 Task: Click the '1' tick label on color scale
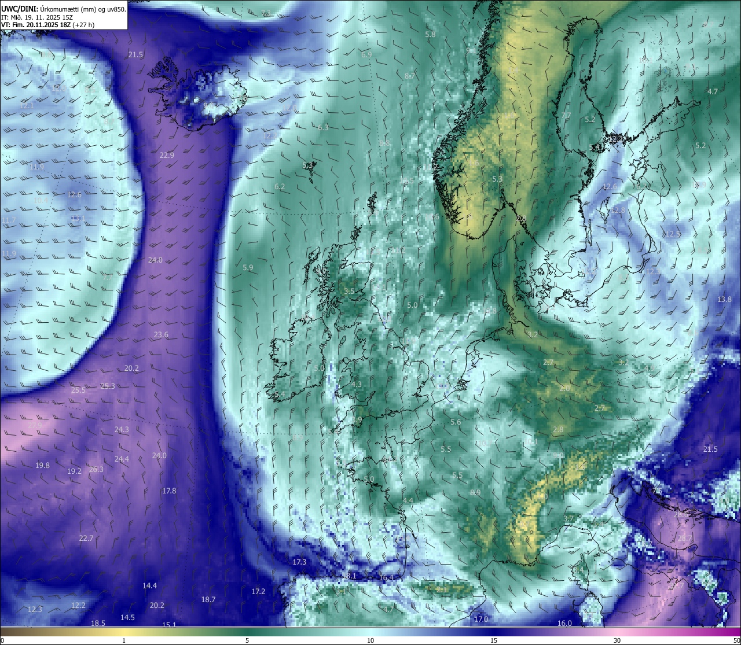click(124, 640)
